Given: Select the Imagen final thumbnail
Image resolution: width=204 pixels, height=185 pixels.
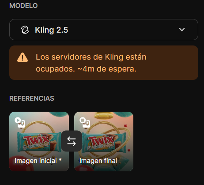Looking at the screenshot, I should point(104,141).
